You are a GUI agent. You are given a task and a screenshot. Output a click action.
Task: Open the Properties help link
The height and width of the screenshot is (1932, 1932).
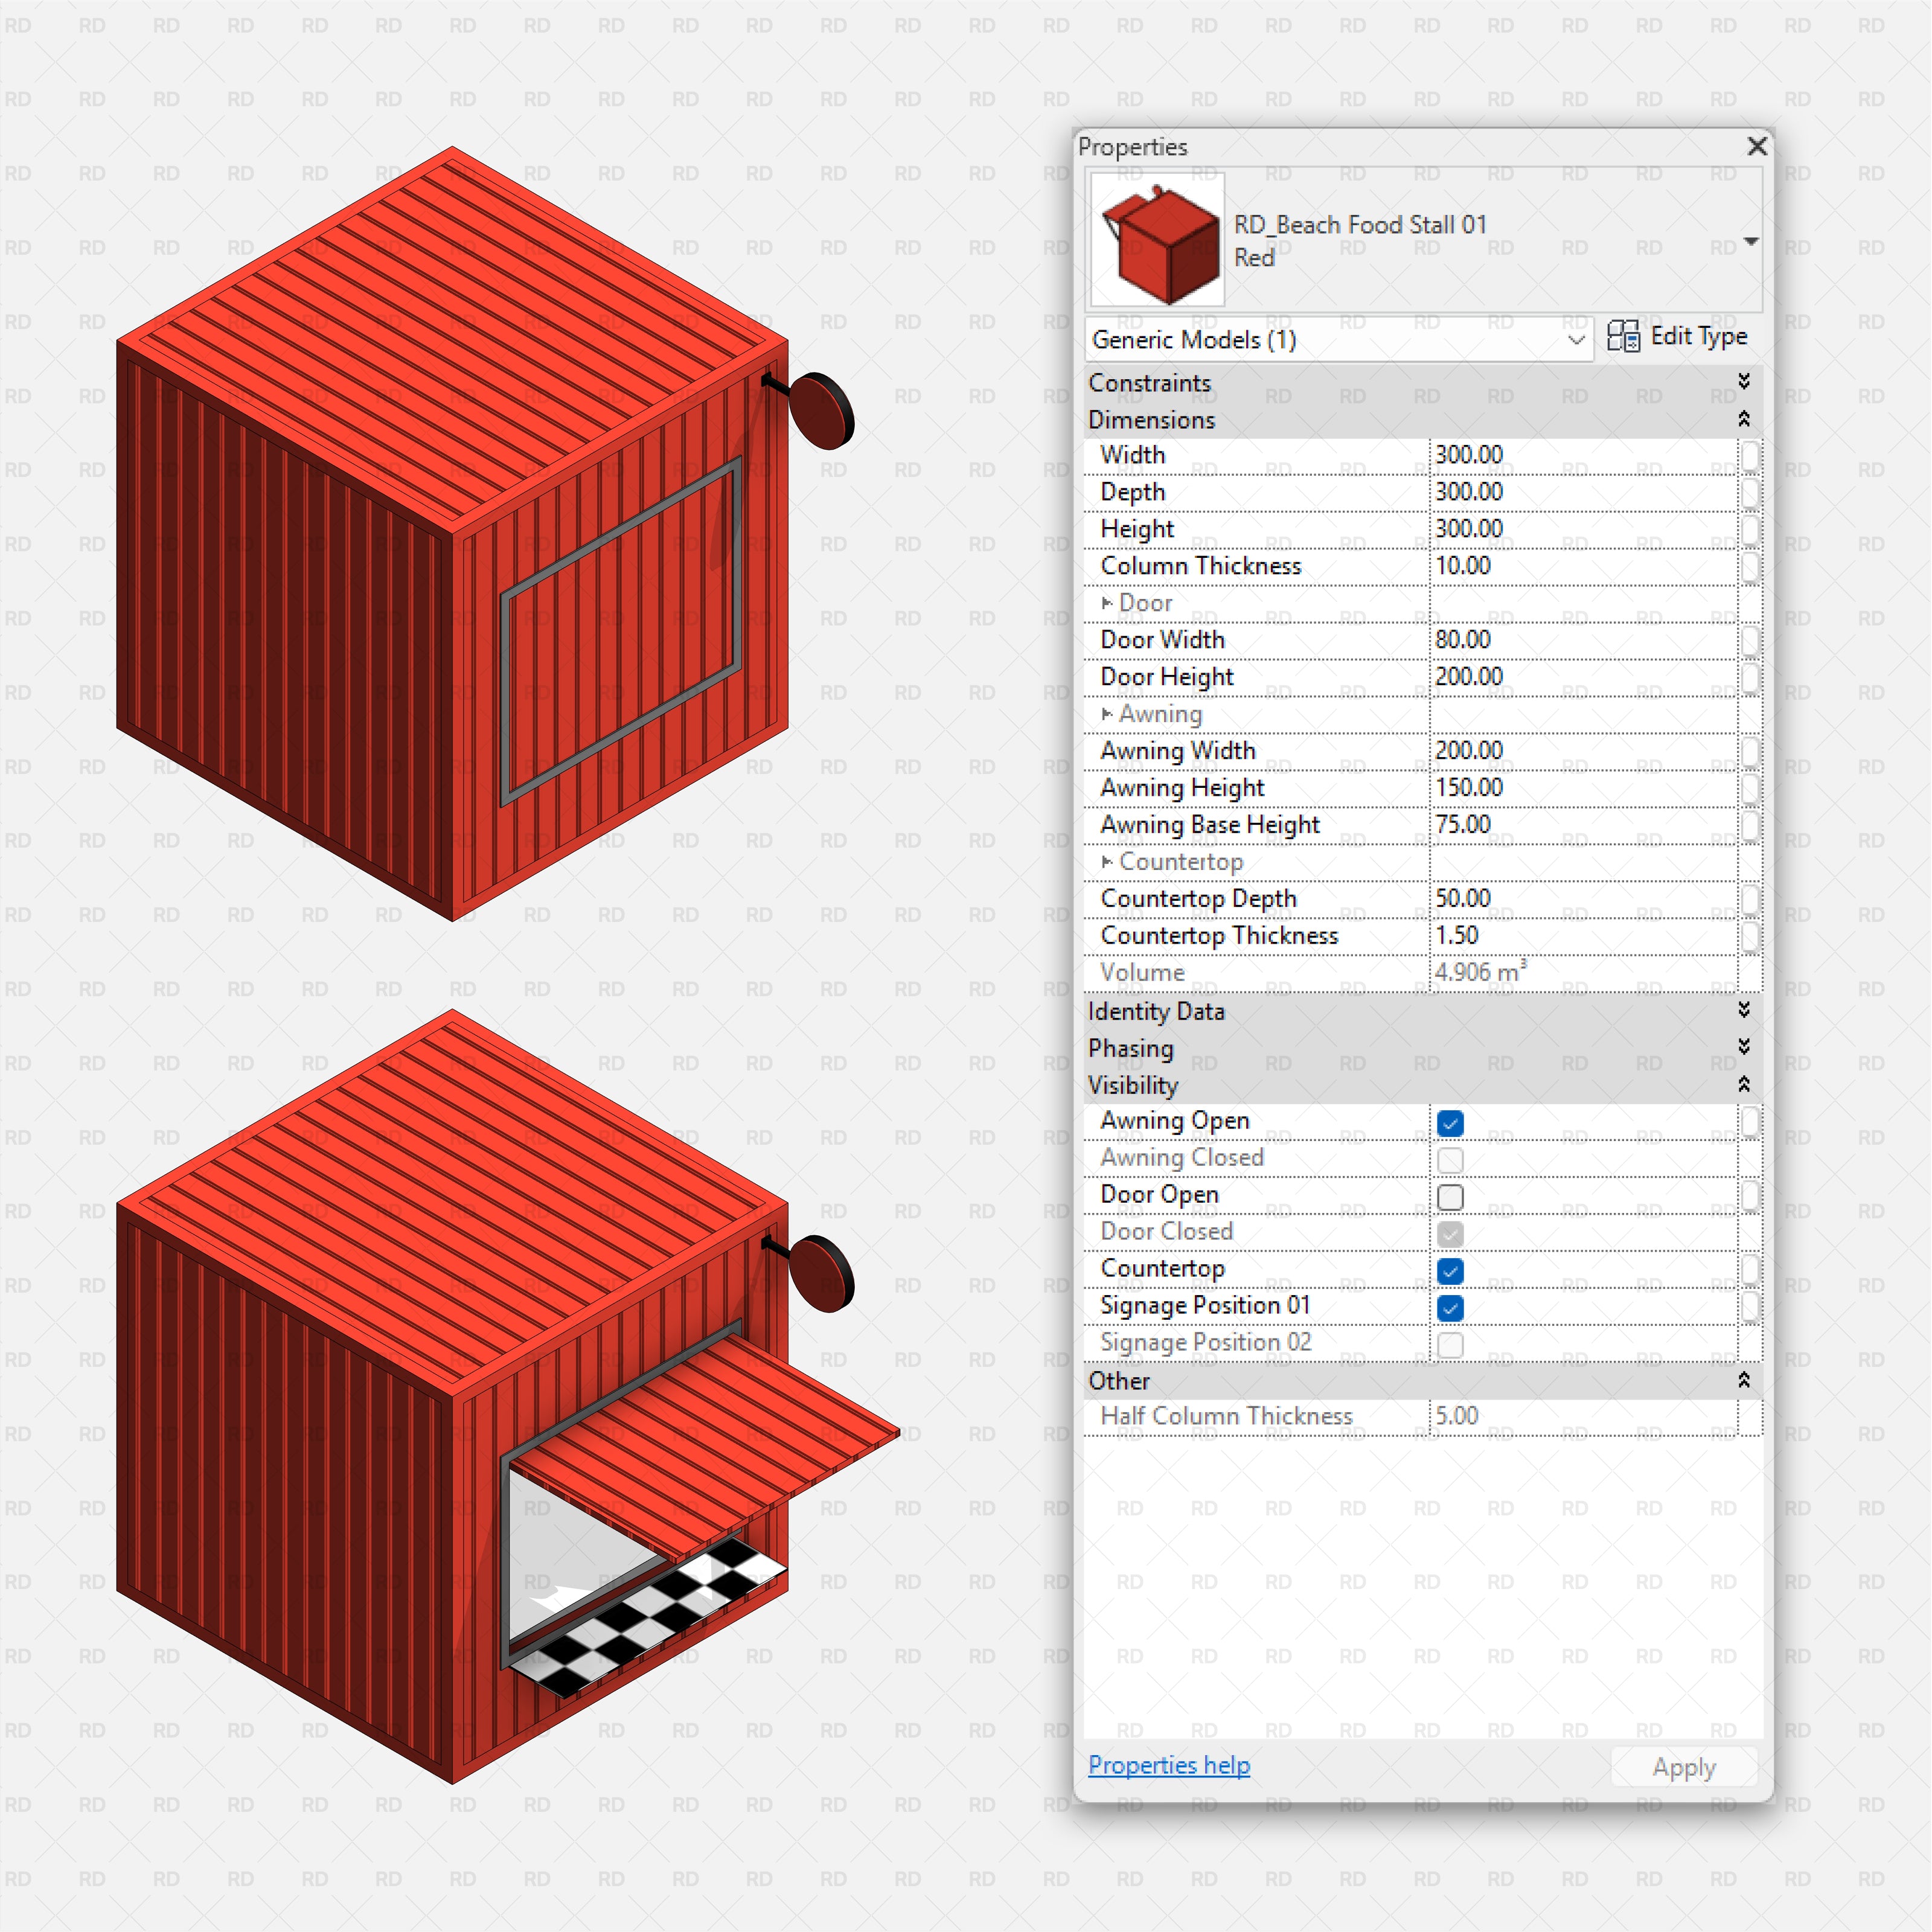1168,1765
